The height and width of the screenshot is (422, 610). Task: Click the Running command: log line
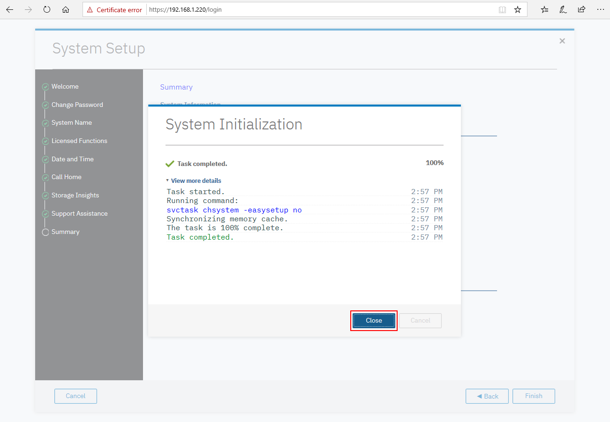point(203,201)
